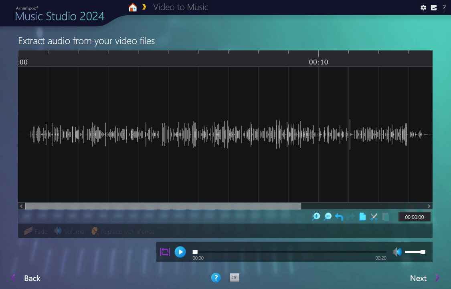Apply the Fade effect

point(36,231)
